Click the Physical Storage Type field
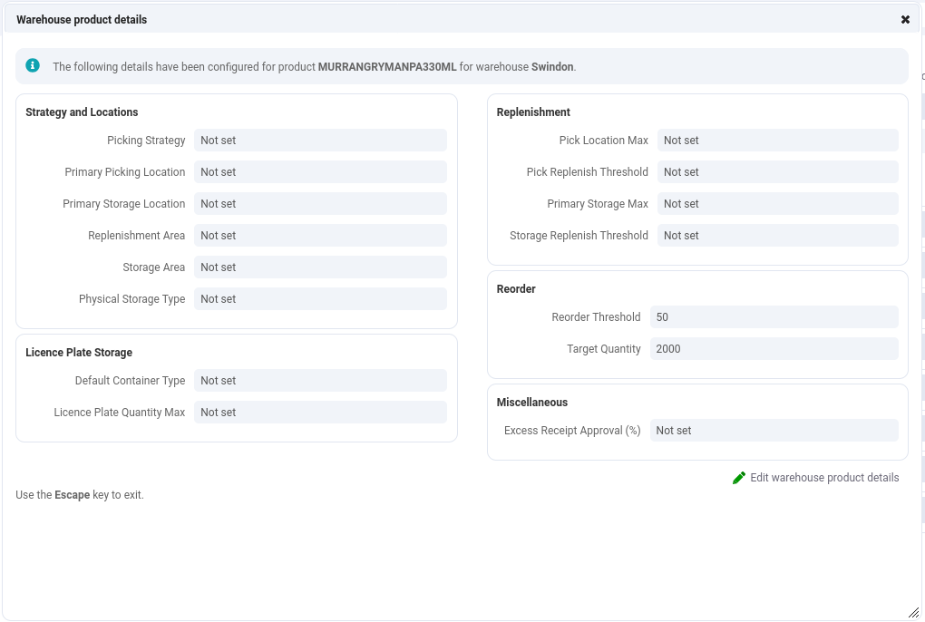 (x=320, y=299)
